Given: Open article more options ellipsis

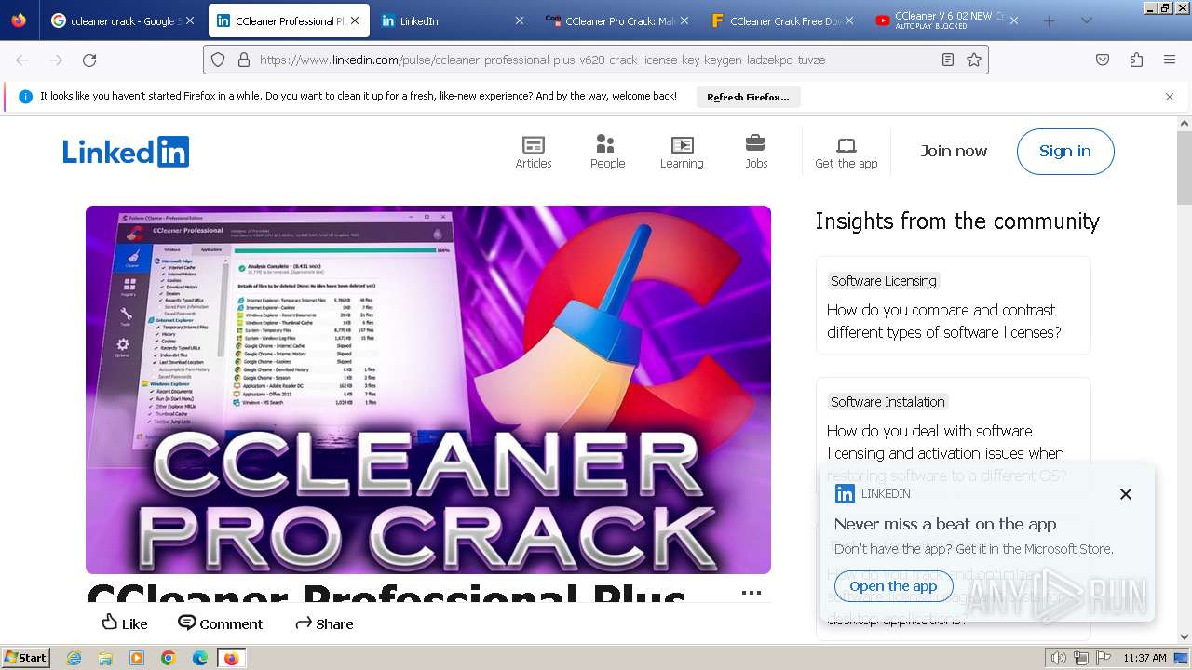Looking at the screenshot, I should [752, 593].
